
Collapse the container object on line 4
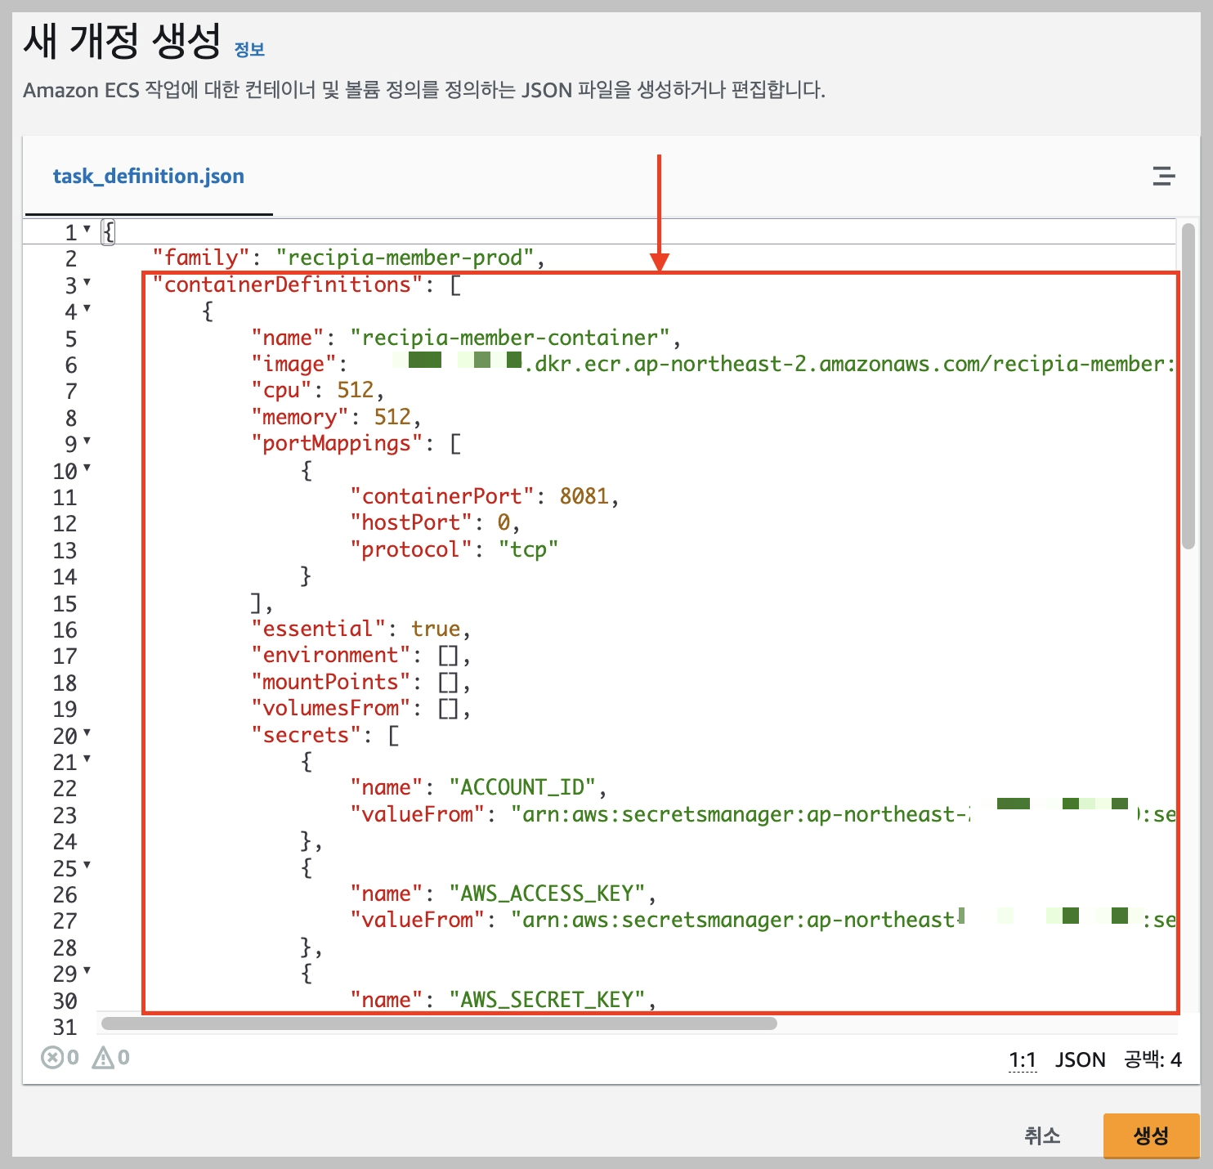coord(87,311)
